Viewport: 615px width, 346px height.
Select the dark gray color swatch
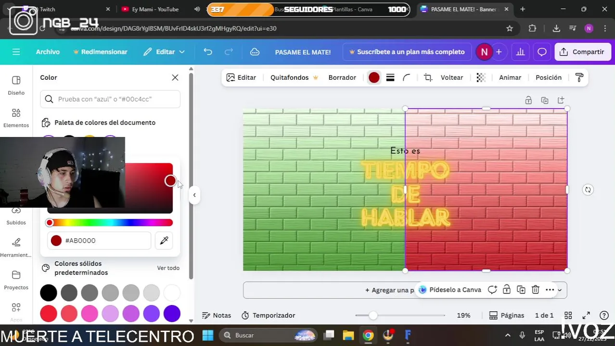click(69, 293)
